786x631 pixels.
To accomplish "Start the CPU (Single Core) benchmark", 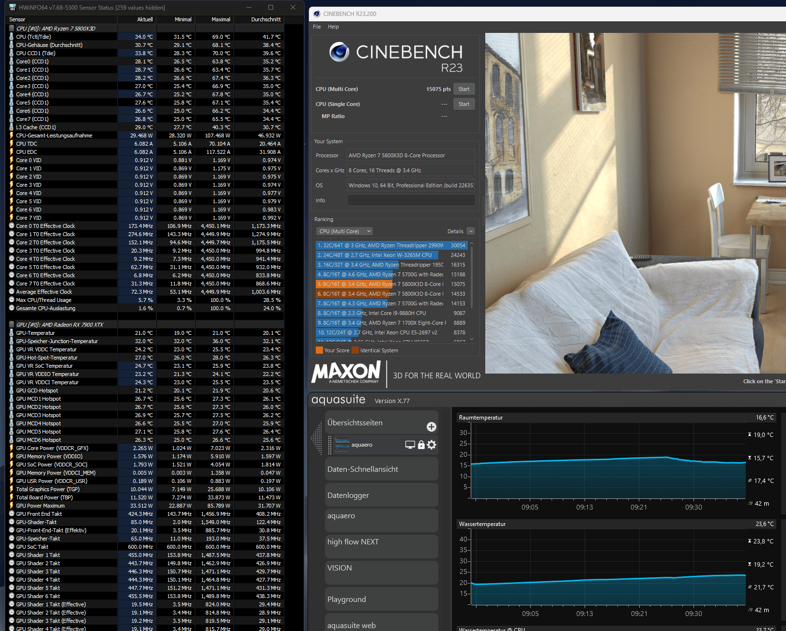I will (x=464, y=104).
